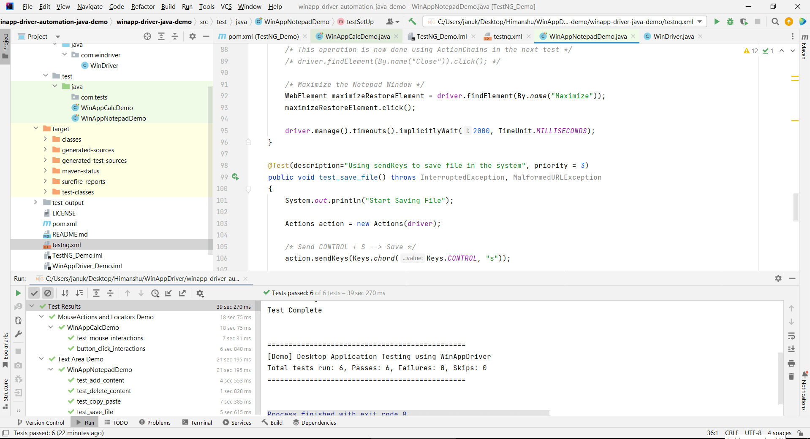Screen dimensions: 810x439
Task: Export test results from the Run panel
Action: tap(182, 293)
